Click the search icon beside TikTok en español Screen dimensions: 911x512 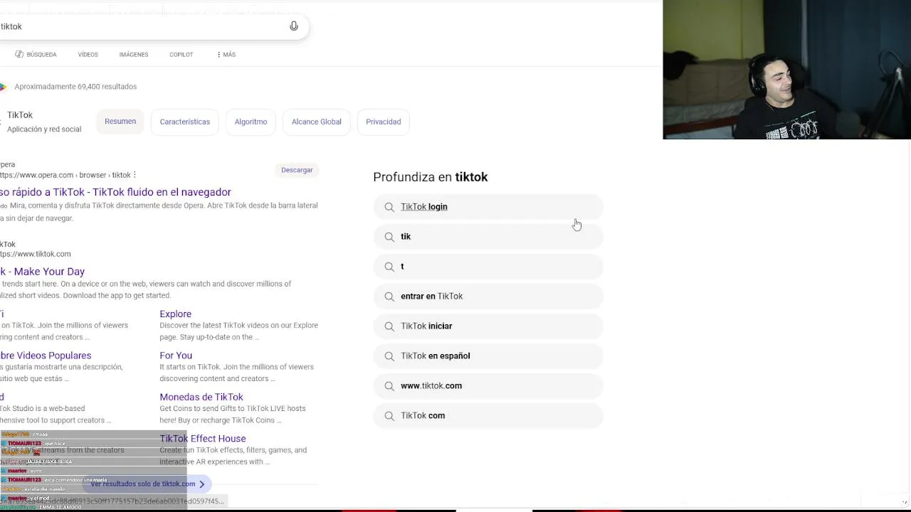389,356
